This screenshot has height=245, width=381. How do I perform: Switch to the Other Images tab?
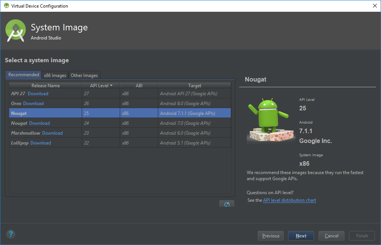click(x=84, y=75)
